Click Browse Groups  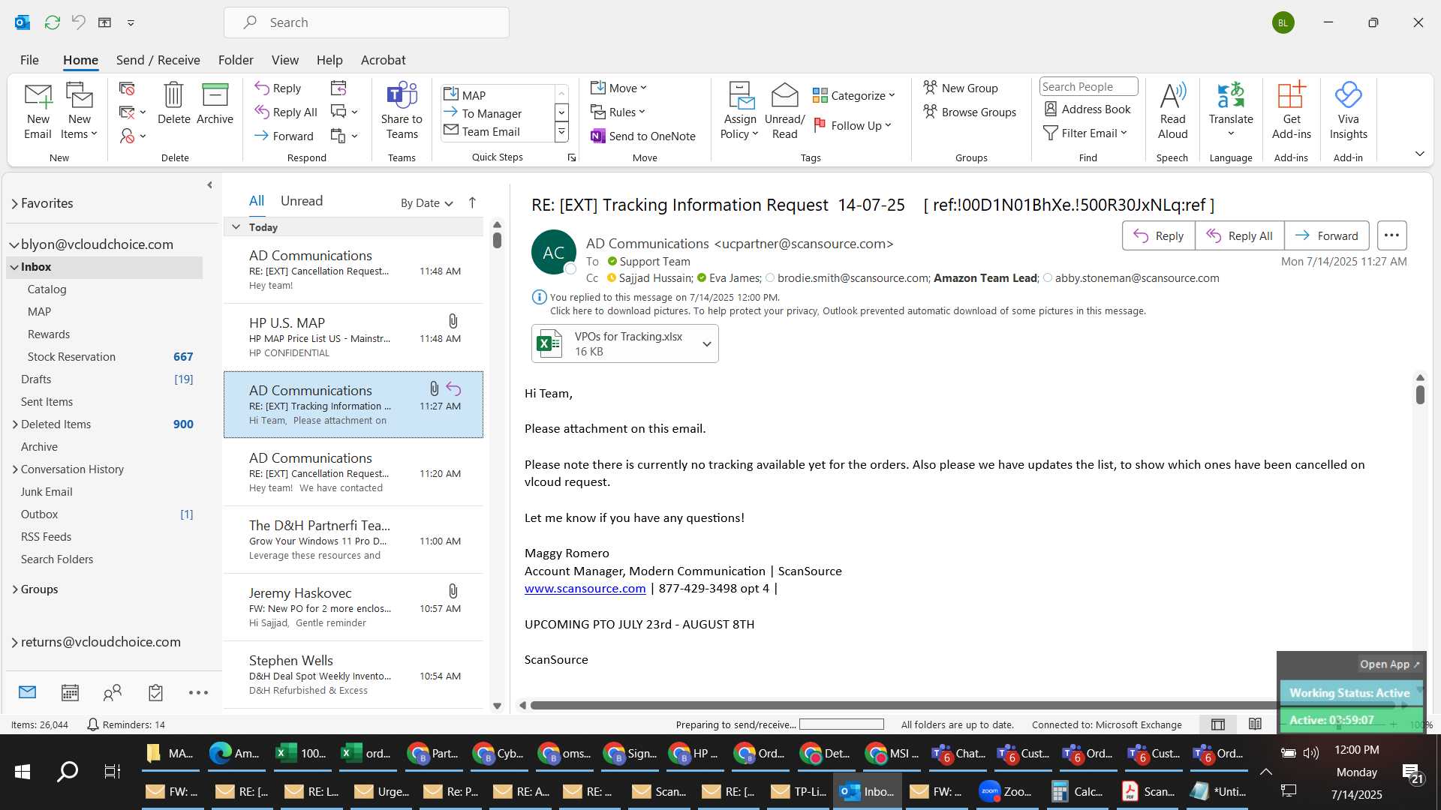point(970,112)
